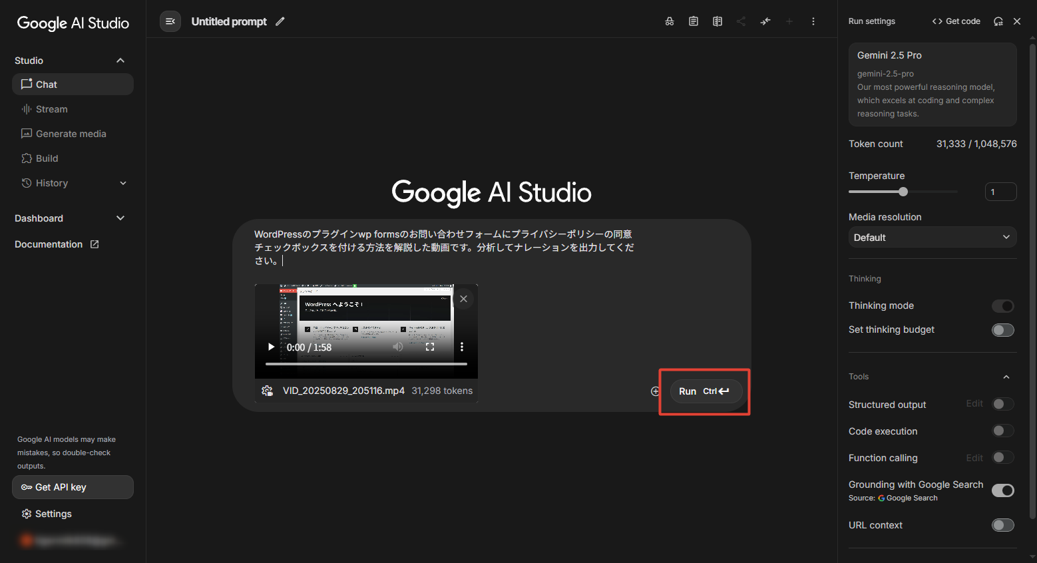Open the Media resolution Default dropdown
The height and width of the screenshot is (563, 1037).
click(x=933, y=238)
